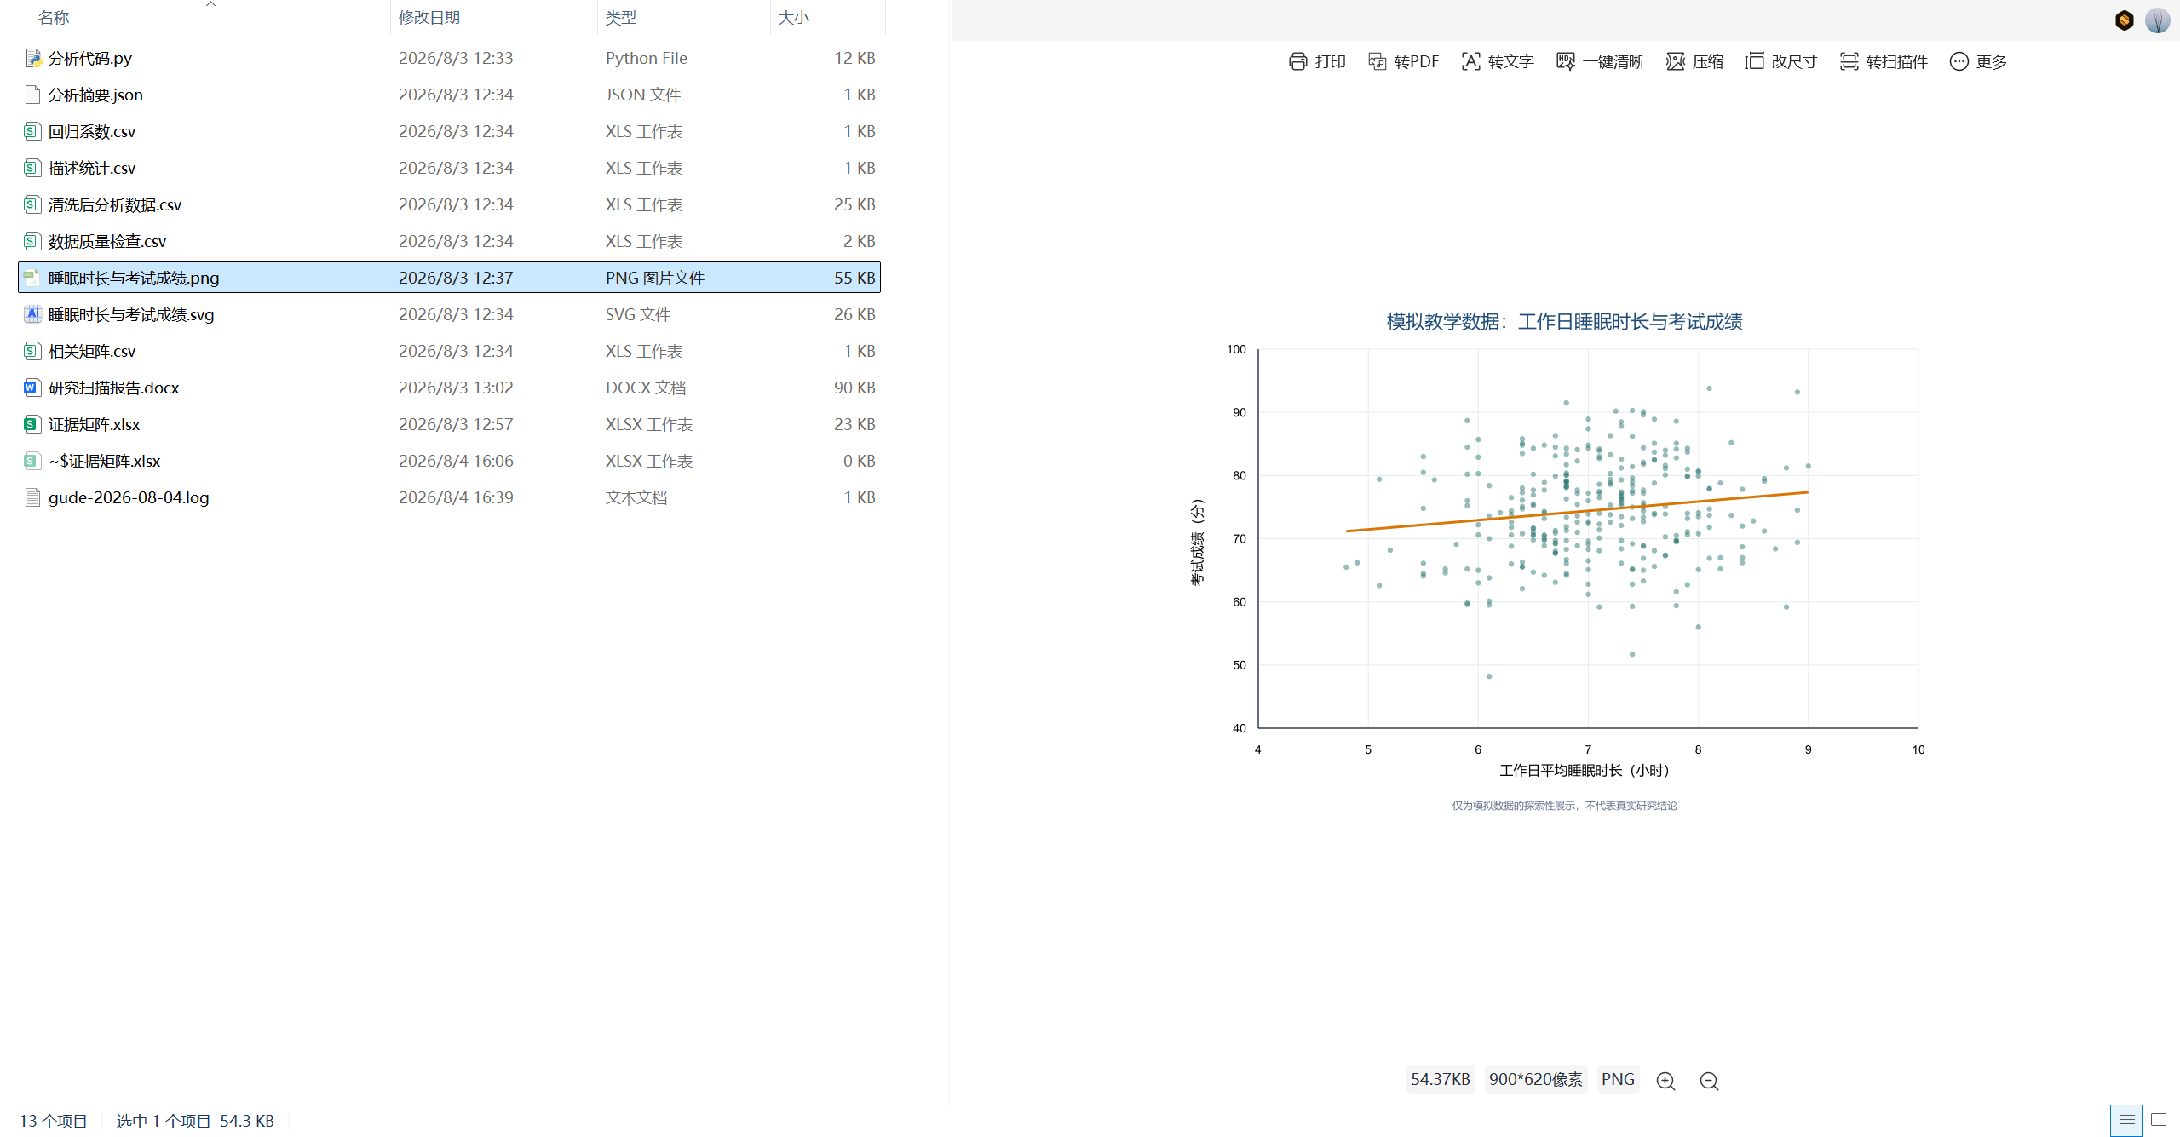The image size is (2180, 1137).
Task: Select 研究扫描报告.docx in the file list
Action: pyautogui.click(x=449, y=388)
